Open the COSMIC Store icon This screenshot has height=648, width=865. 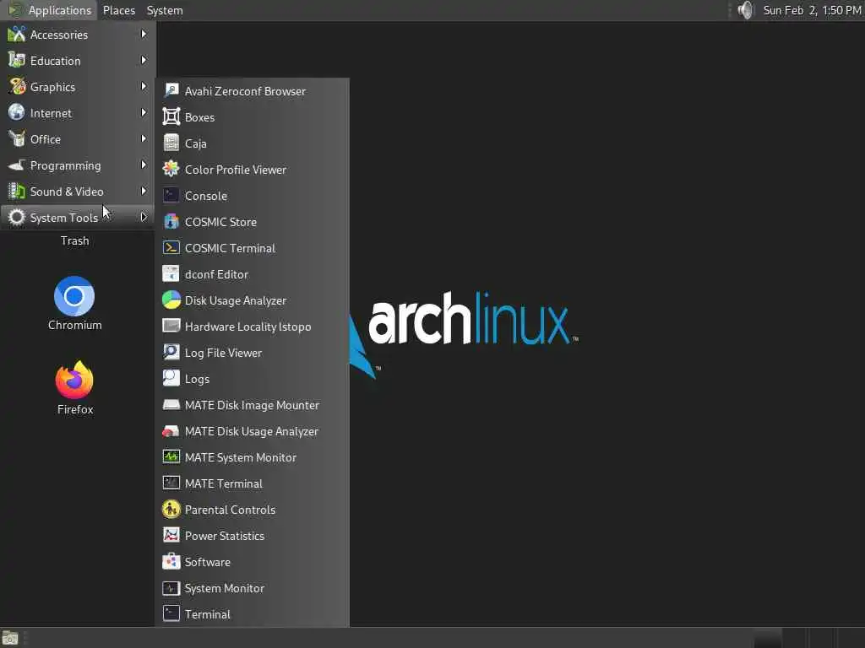[x=171, y=222]
